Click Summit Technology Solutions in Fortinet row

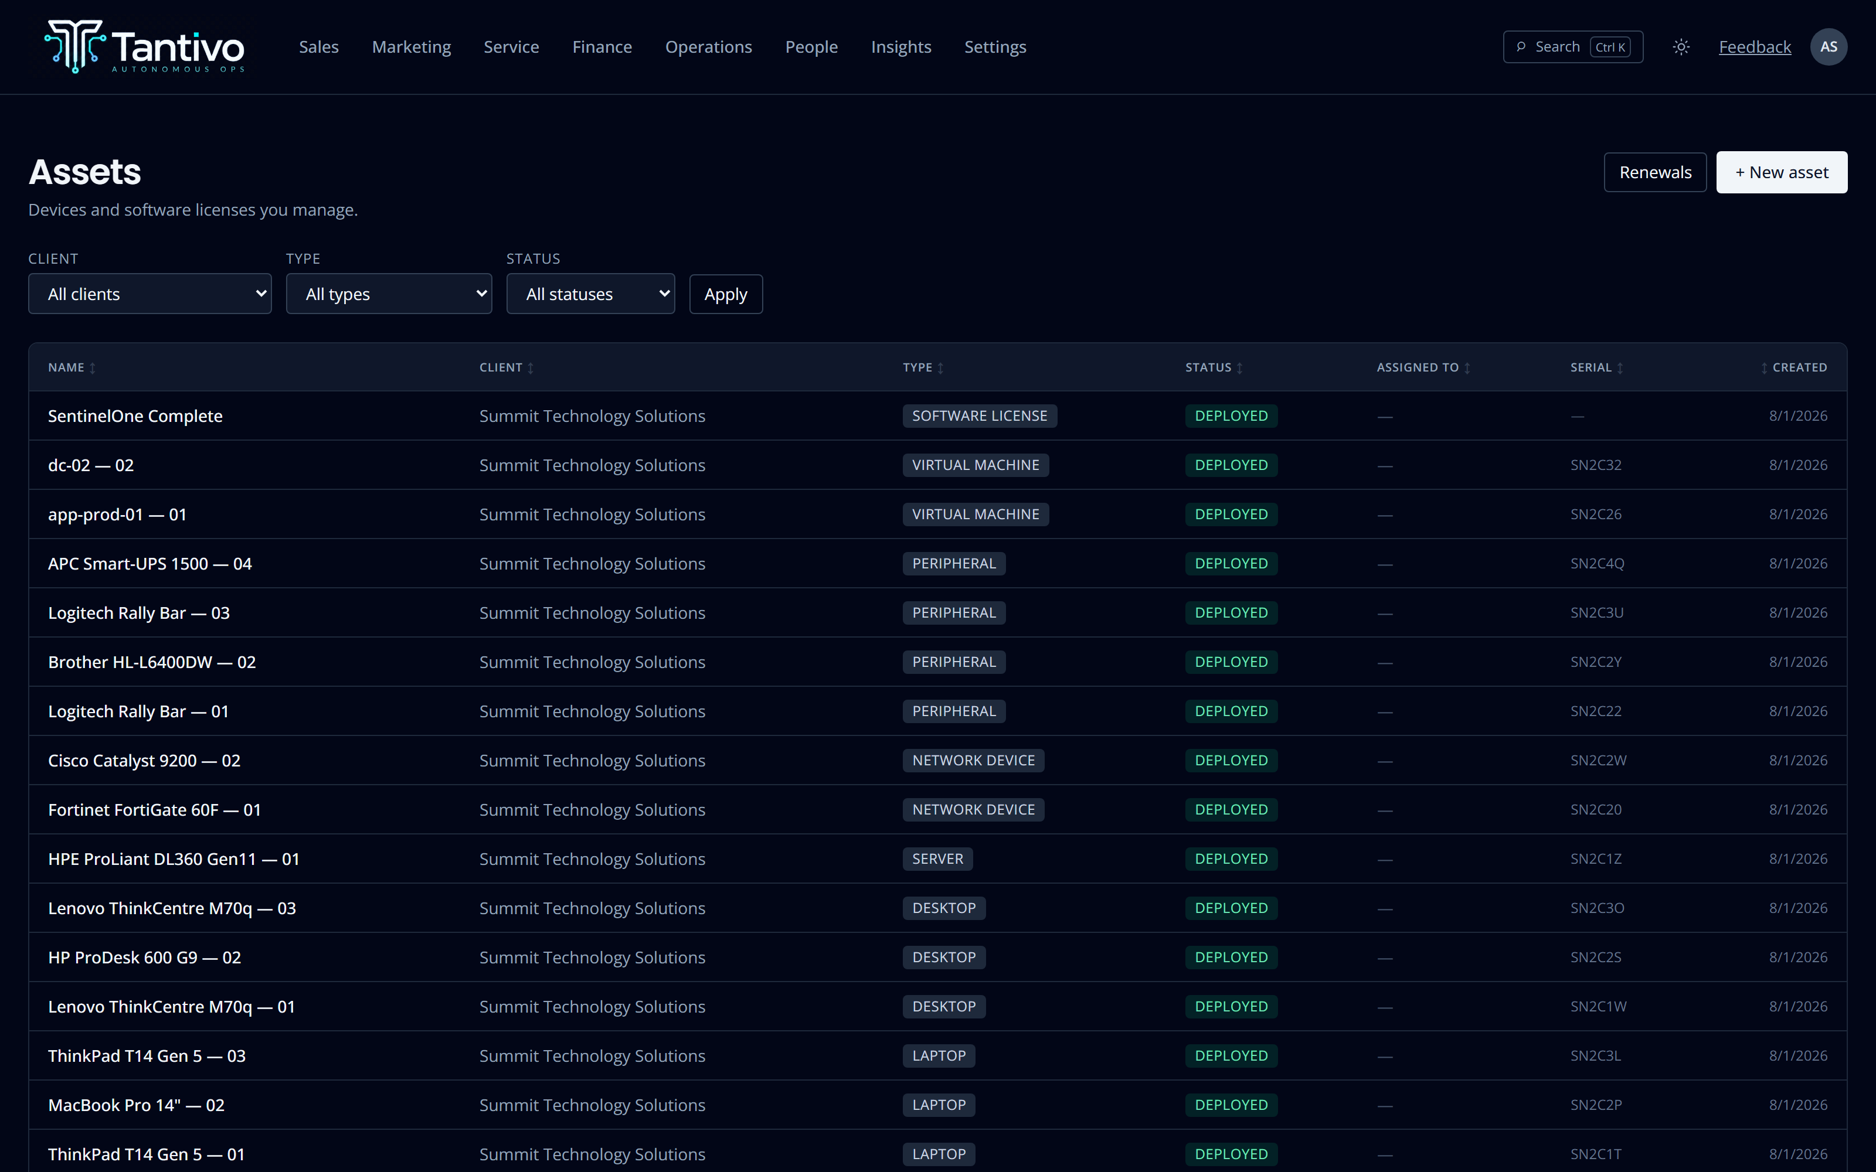[x=592, y=810]
